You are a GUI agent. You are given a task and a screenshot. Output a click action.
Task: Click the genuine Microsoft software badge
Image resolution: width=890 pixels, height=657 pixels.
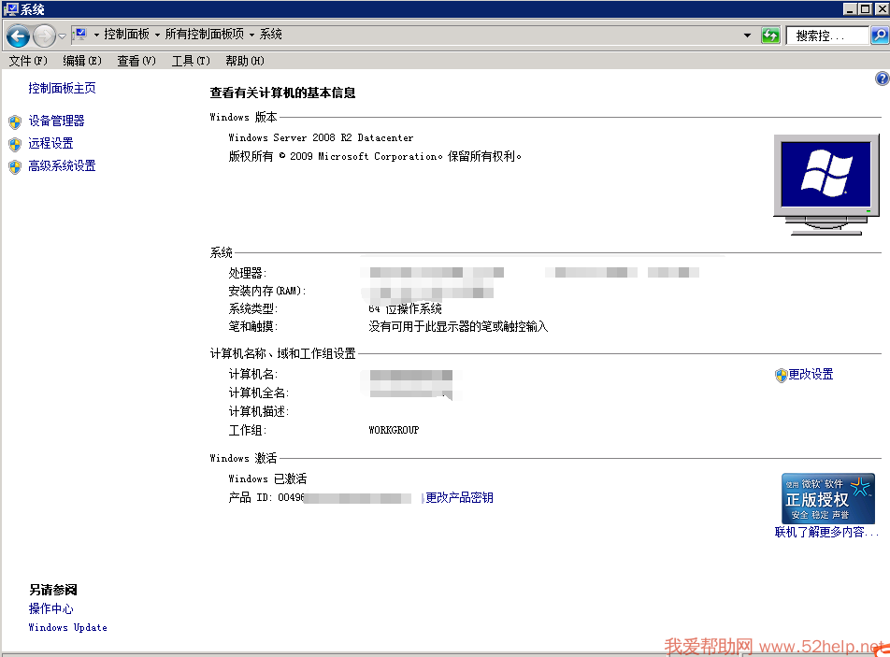[828, 498]
